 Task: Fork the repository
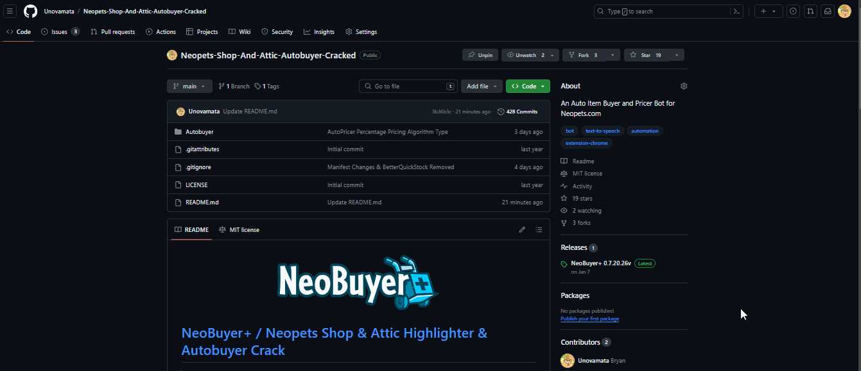click(584, 55)
